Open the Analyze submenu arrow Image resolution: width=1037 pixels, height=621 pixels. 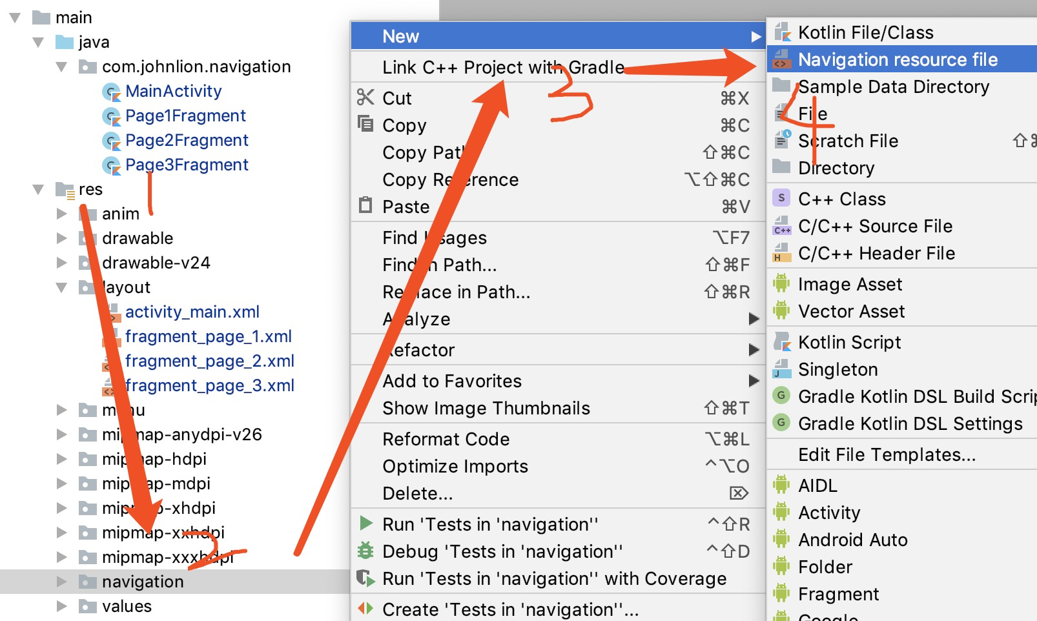coord(753,319)
